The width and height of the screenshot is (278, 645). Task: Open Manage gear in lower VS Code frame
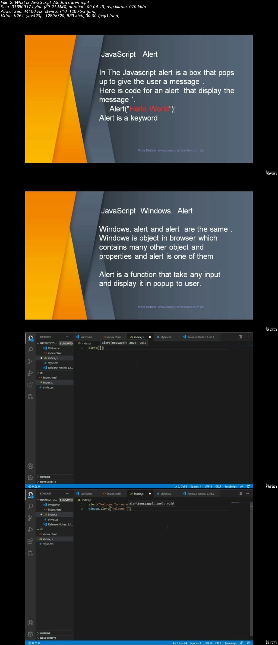pyautogui.click(x=30, y=634)
